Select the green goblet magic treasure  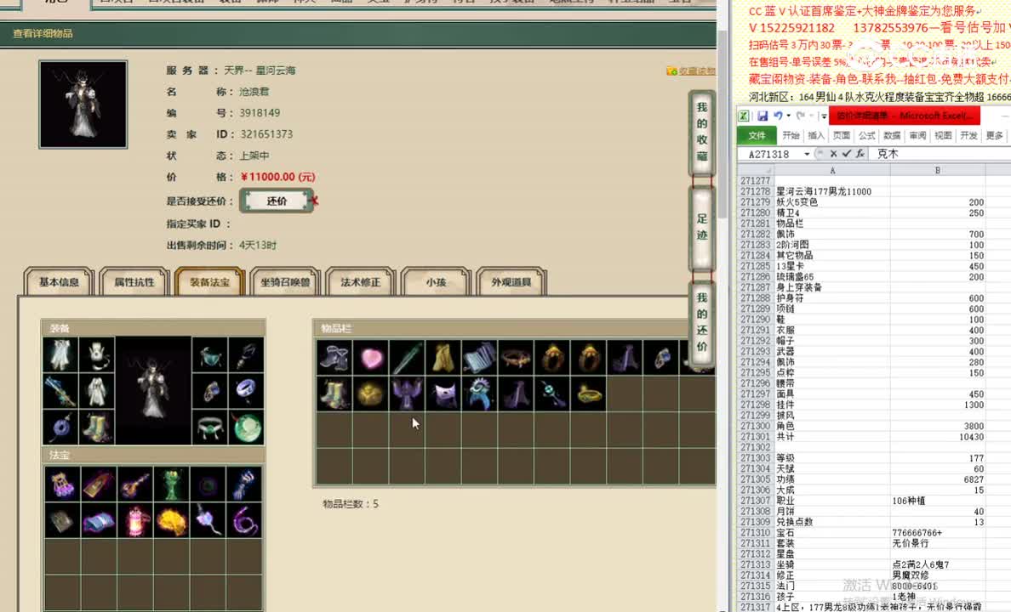coord(172,484)
